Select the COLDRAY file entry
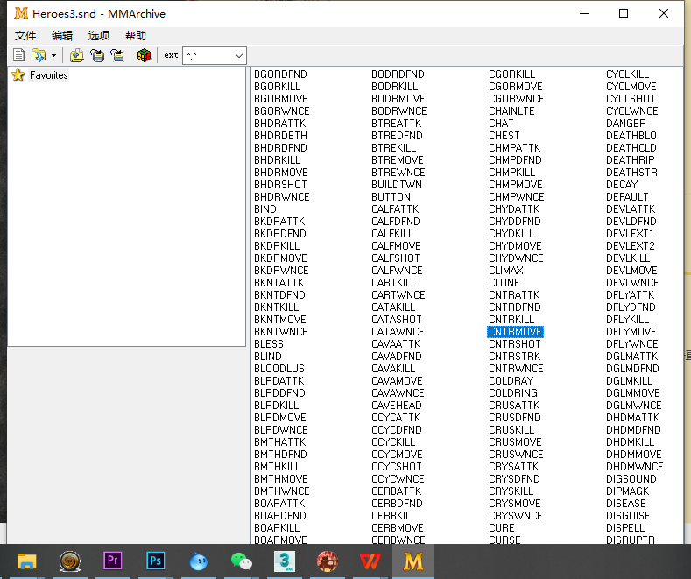 [511, 380]
